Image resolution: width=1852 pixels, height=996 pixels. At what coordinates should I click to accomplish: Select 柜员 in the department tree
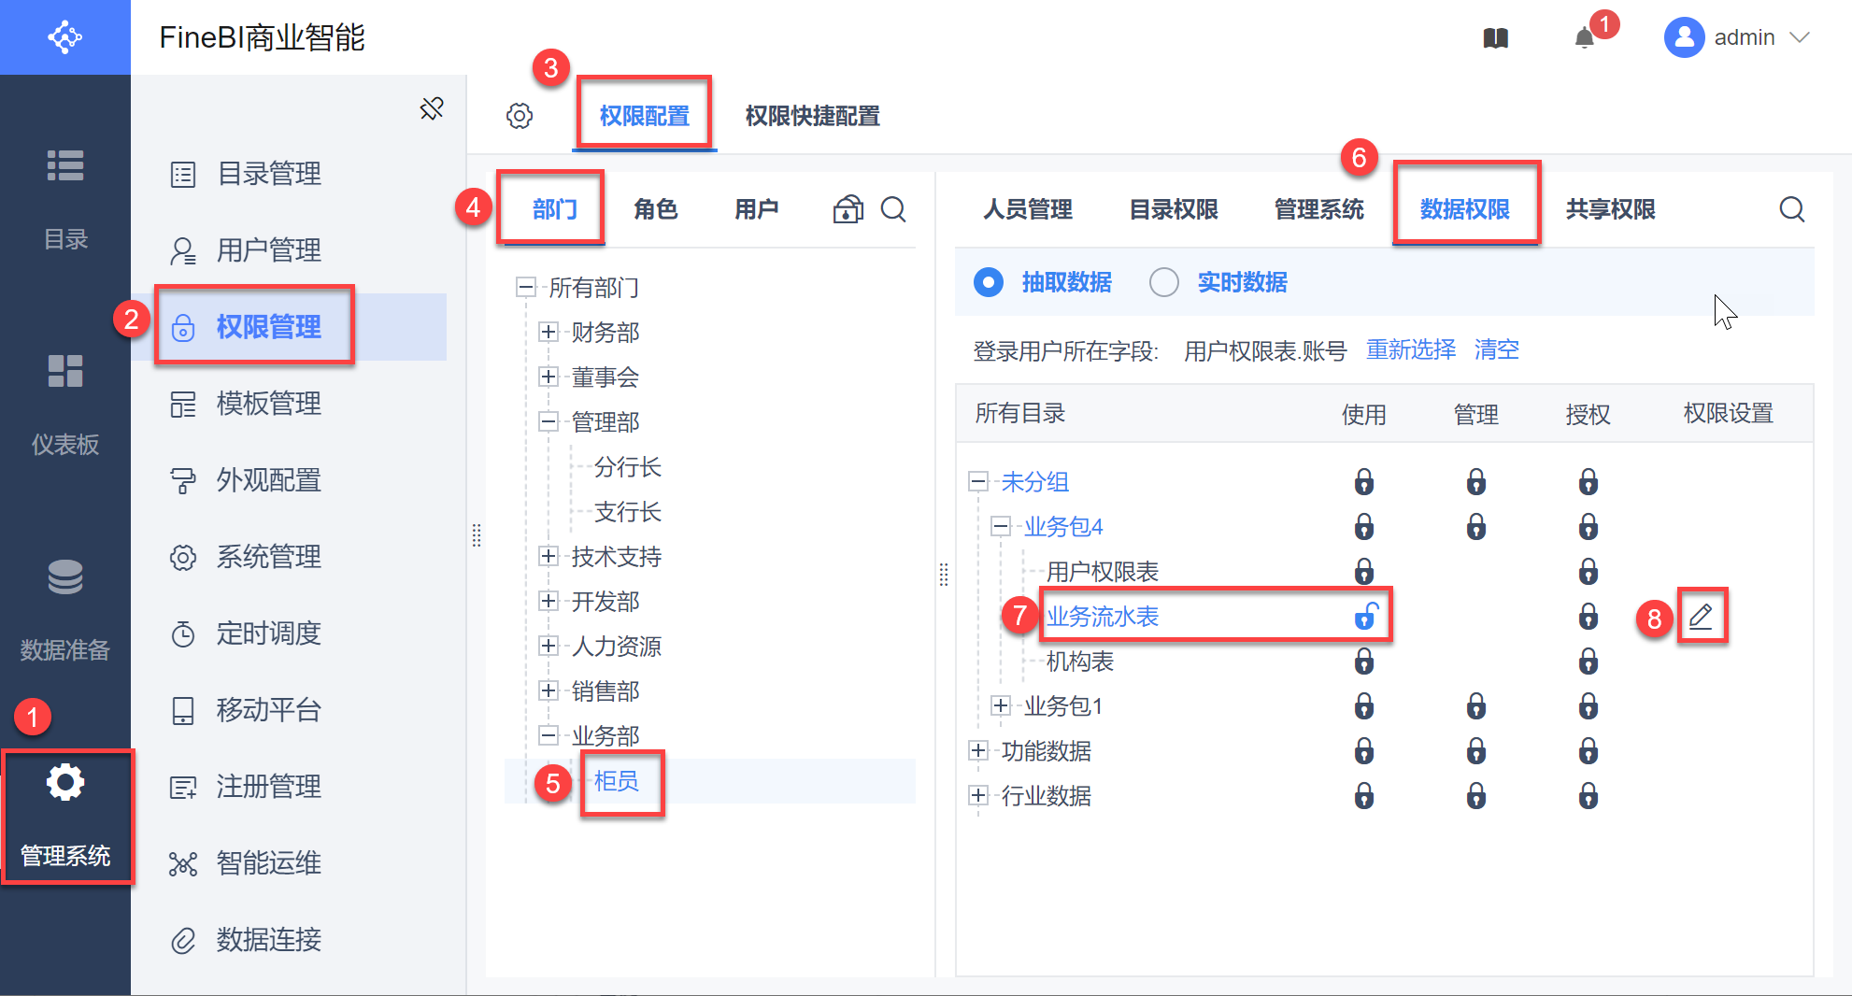(617, 781)
